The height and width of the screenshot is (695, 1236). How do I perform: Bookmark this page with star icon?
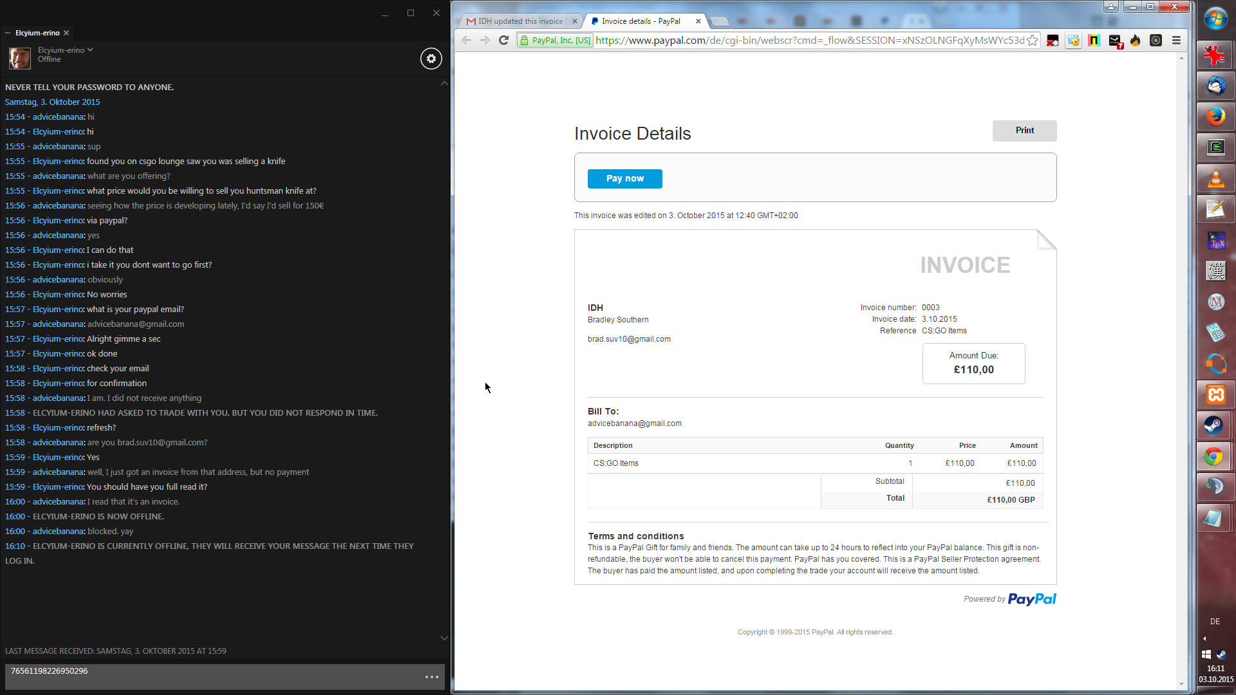point(1033,41)
